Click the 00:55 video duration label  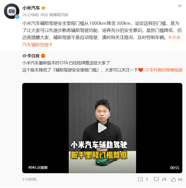(175, 168)
